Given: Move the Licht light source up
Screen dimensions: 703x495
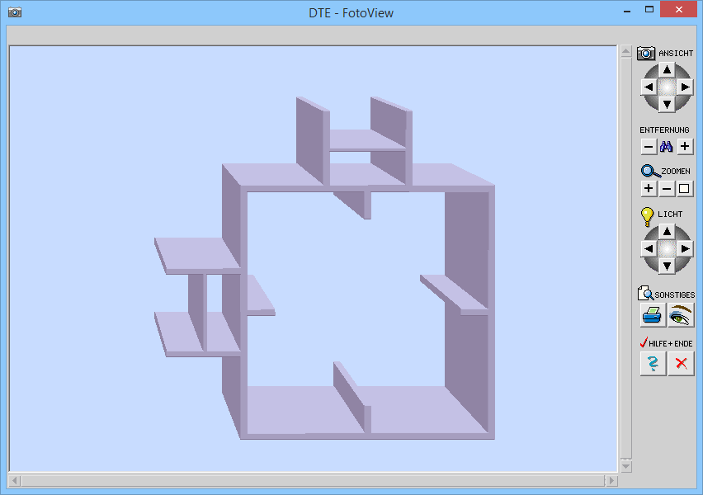Looking at the screenshot, I should 667,231.
